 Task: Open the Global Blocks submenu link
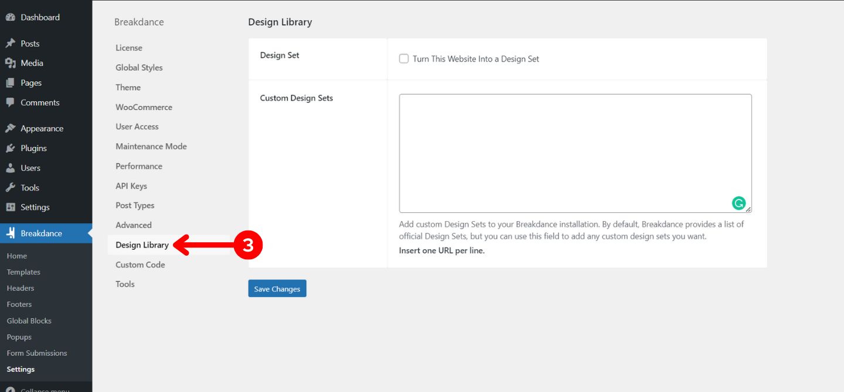point(29,321)
